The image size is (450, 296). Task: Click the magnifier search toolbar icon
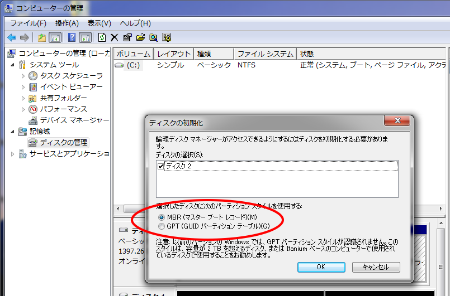[153, 37]
